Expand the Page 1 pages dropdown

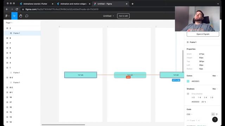(9, 23)
